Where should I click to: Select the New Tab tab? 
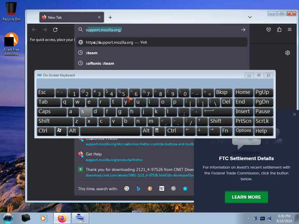72,17
